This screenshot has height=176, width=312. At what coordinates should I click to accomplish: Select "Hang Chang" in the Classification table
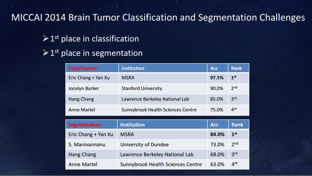click(x=81, y=99)
